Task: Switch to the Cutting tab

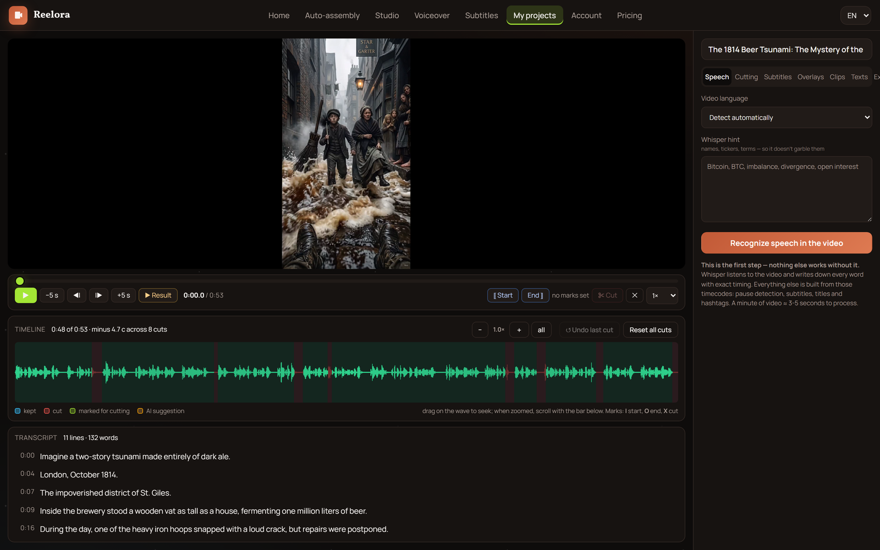Action: click(746, 77)
